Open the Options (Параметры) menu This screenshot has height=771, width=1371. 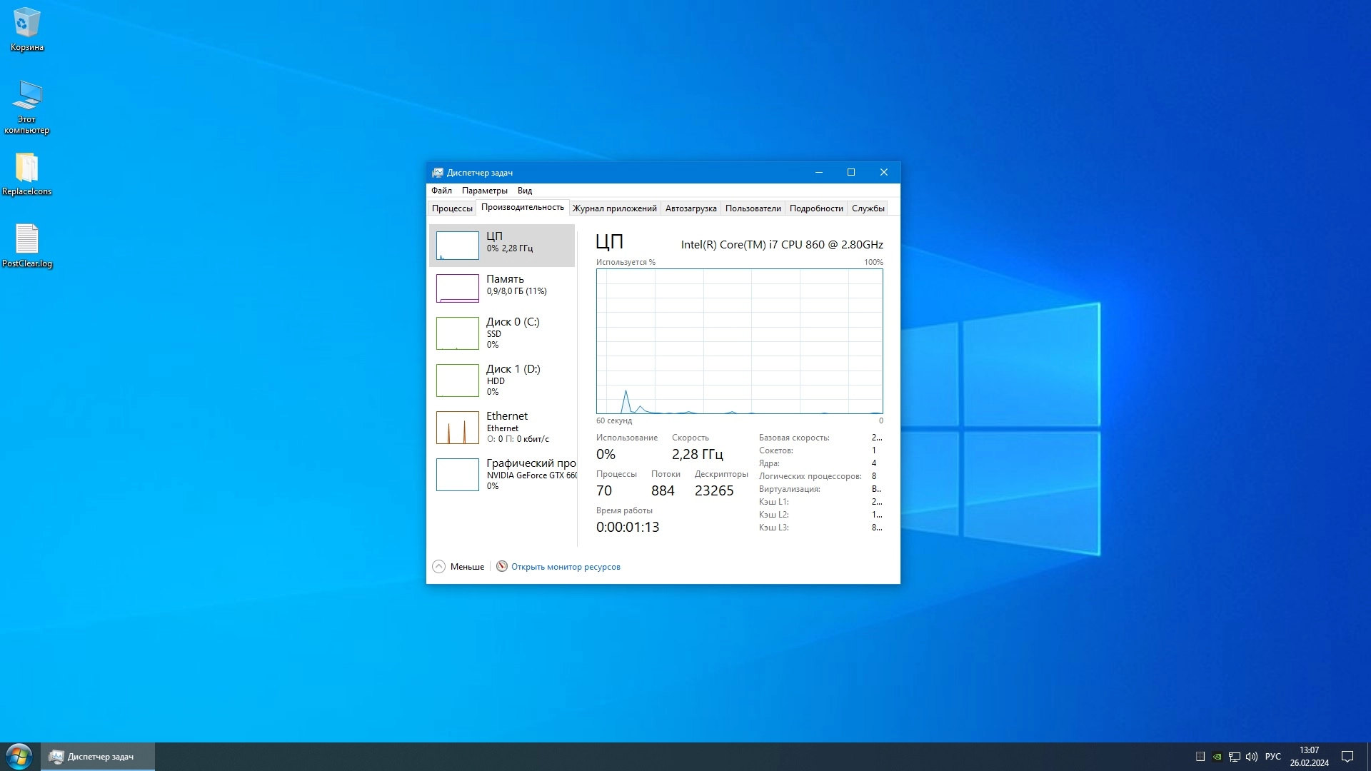tap(484, 191)
